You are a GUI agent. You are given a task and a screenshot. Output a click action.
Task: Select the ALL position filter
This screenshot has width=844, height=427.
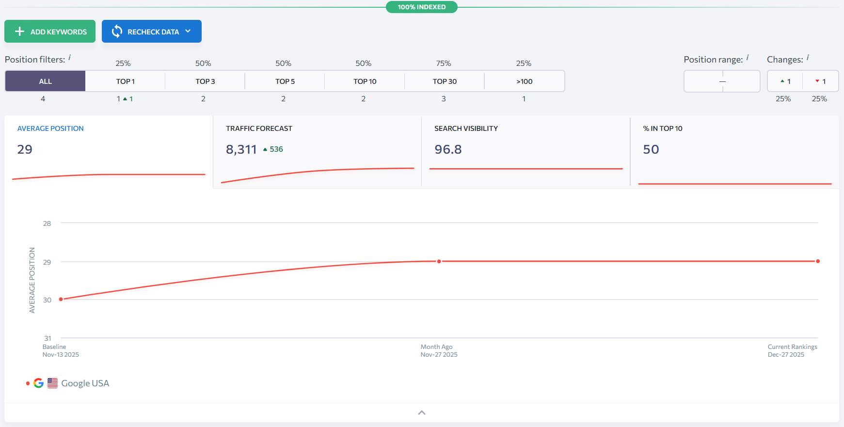point(45,81)
